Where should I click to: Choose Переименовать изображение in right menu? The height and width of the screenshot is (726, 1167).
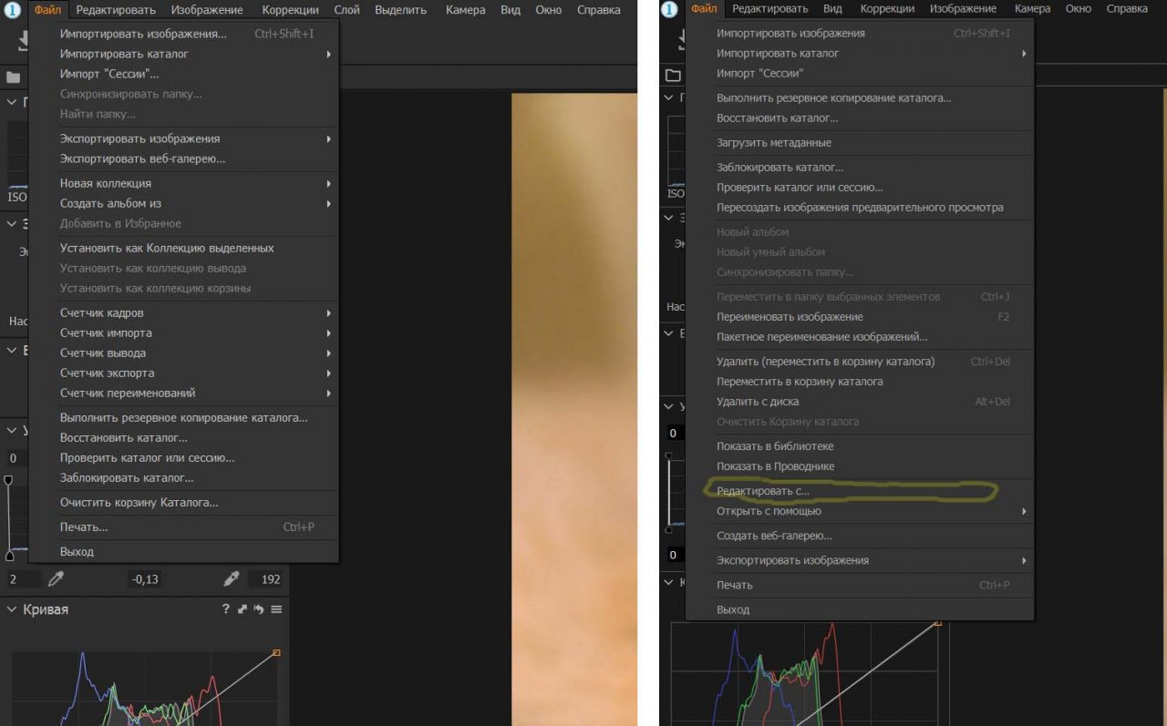point(861,316)
